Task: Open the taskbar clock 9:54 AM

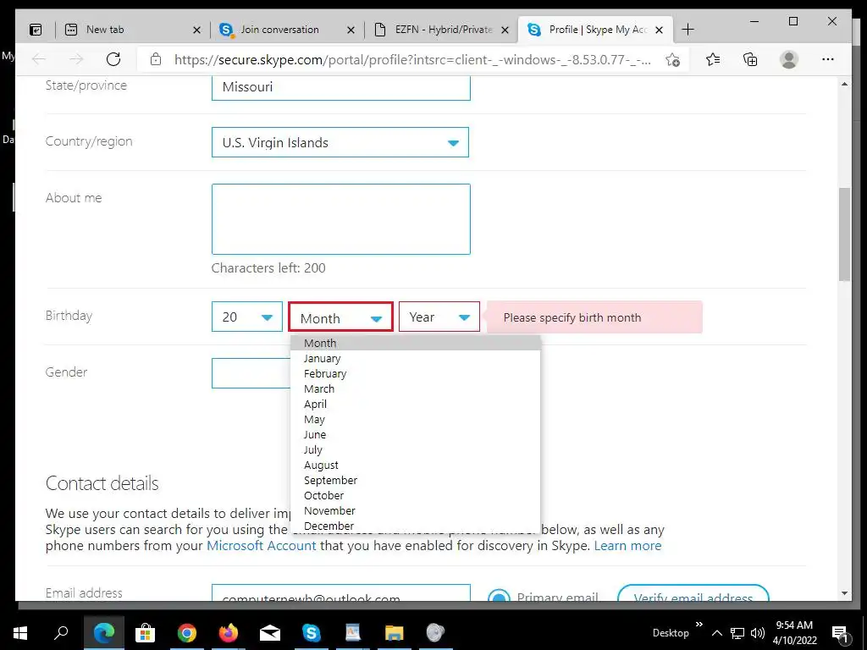Action: point(794,633)
